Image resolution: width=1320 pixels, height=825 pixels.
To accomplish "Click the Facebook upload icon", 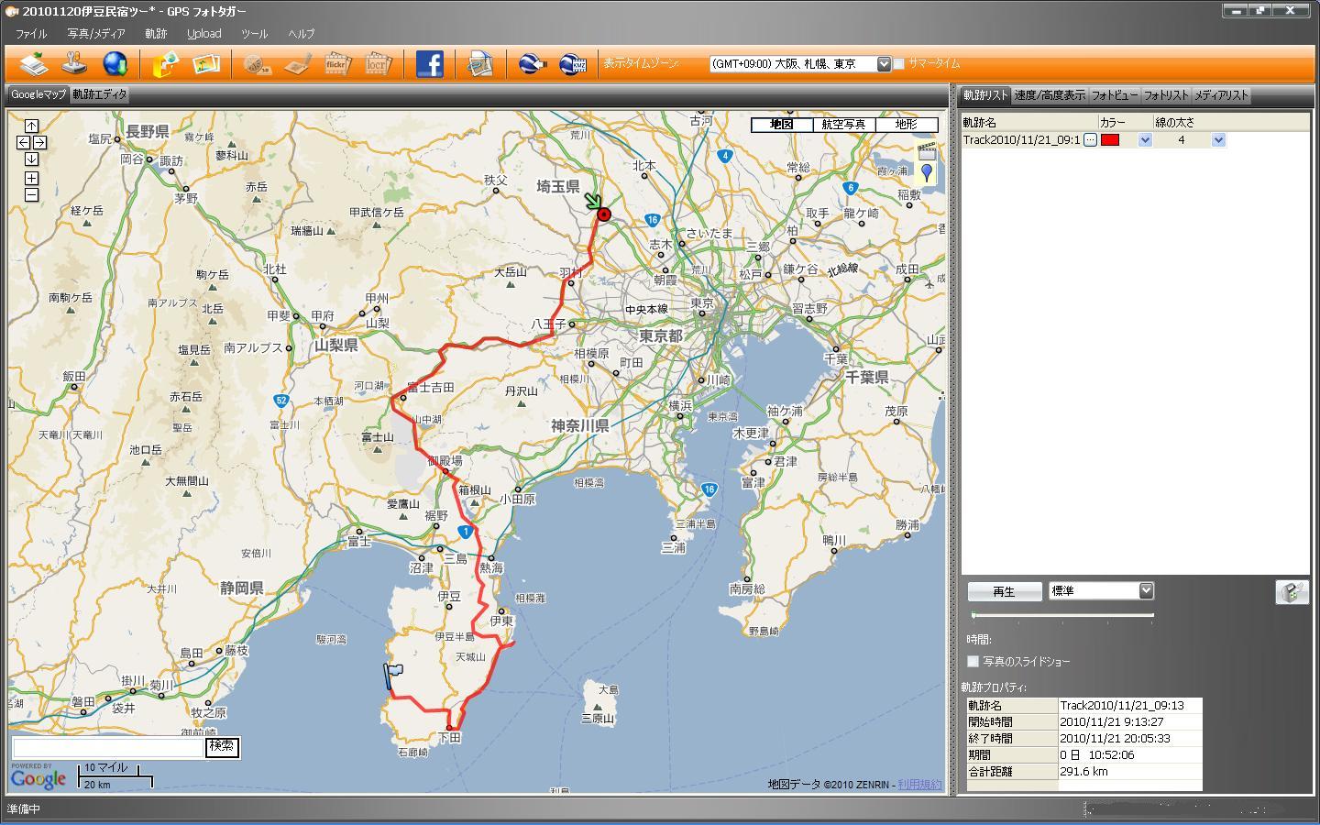I will 429,64.
